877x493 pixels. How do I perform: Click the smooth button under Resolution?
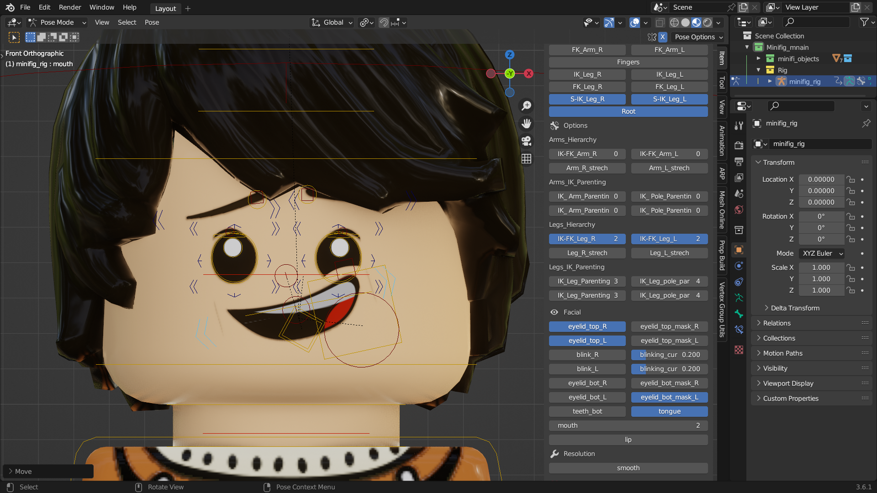(x=628, y=468)
